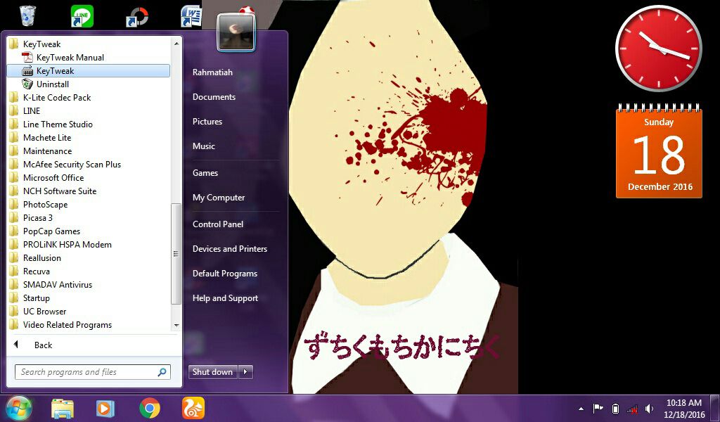Open Default Programs

point(224,273)
